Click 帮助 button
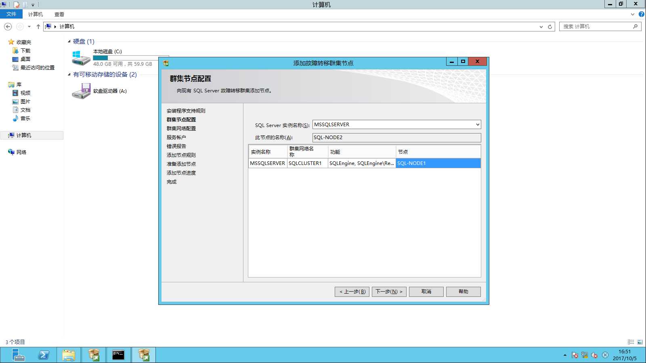This screenshot has height=363, width=646. tap(464, 292)
